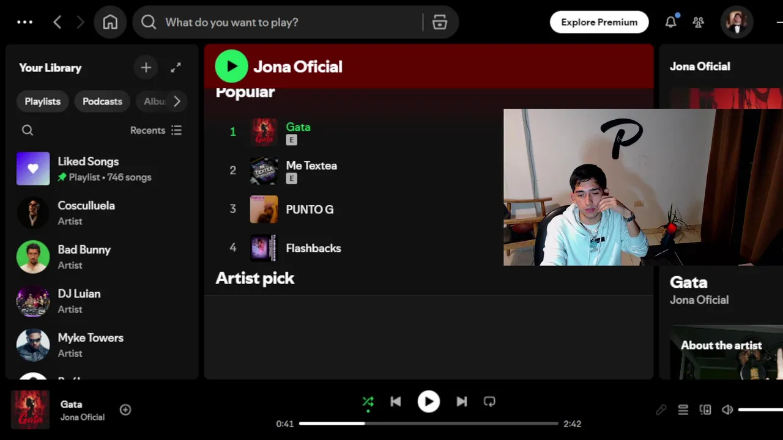Select the Albums filter chip

point(154,101)
